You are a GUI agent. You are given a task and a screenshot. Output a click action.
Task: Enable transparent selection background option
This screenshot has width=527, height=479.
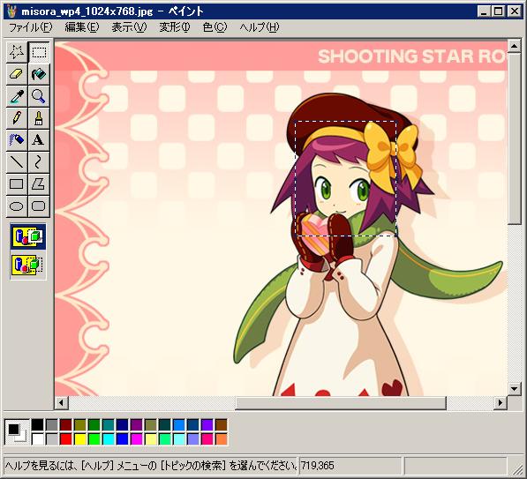(28, 265)
